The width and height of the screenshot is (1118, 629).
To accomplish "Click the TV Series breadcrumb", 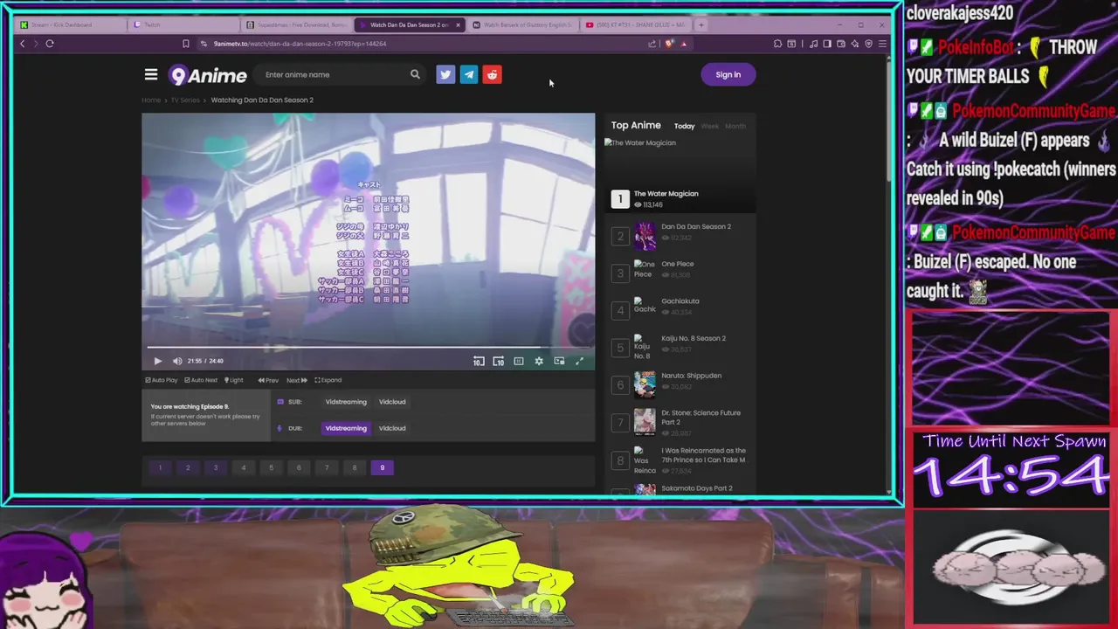I will click(x=185, y=100).
